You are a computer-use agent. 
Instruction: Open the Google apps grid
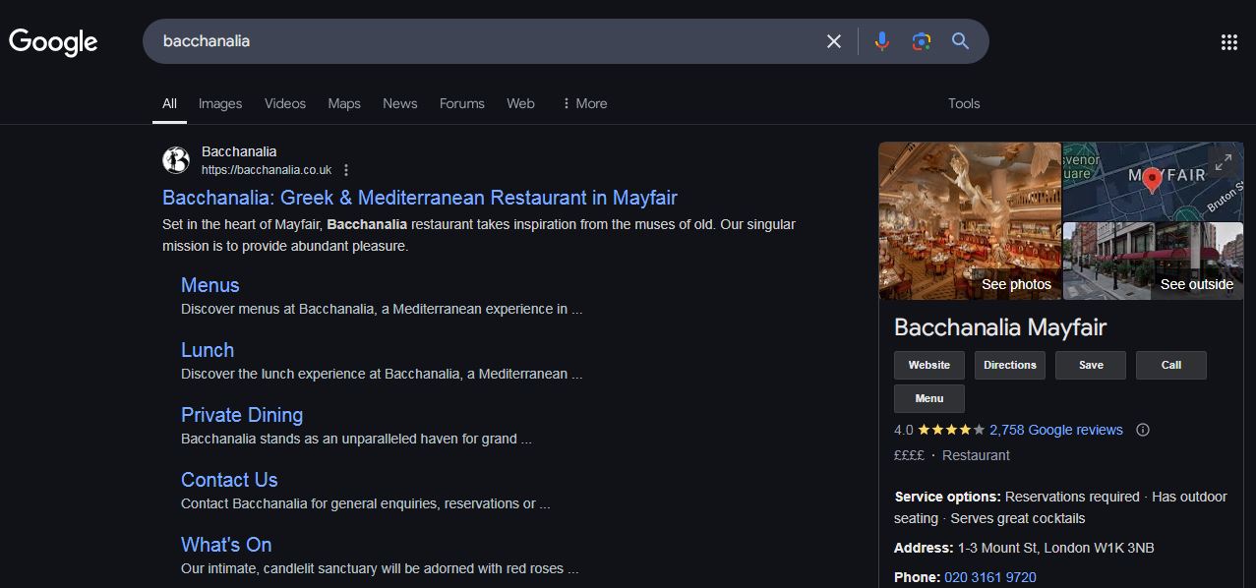click(1228, 41)
